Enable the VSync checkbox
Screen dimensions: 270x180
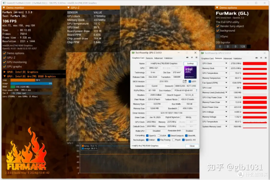pyautogui.click(x=218, y=36)
